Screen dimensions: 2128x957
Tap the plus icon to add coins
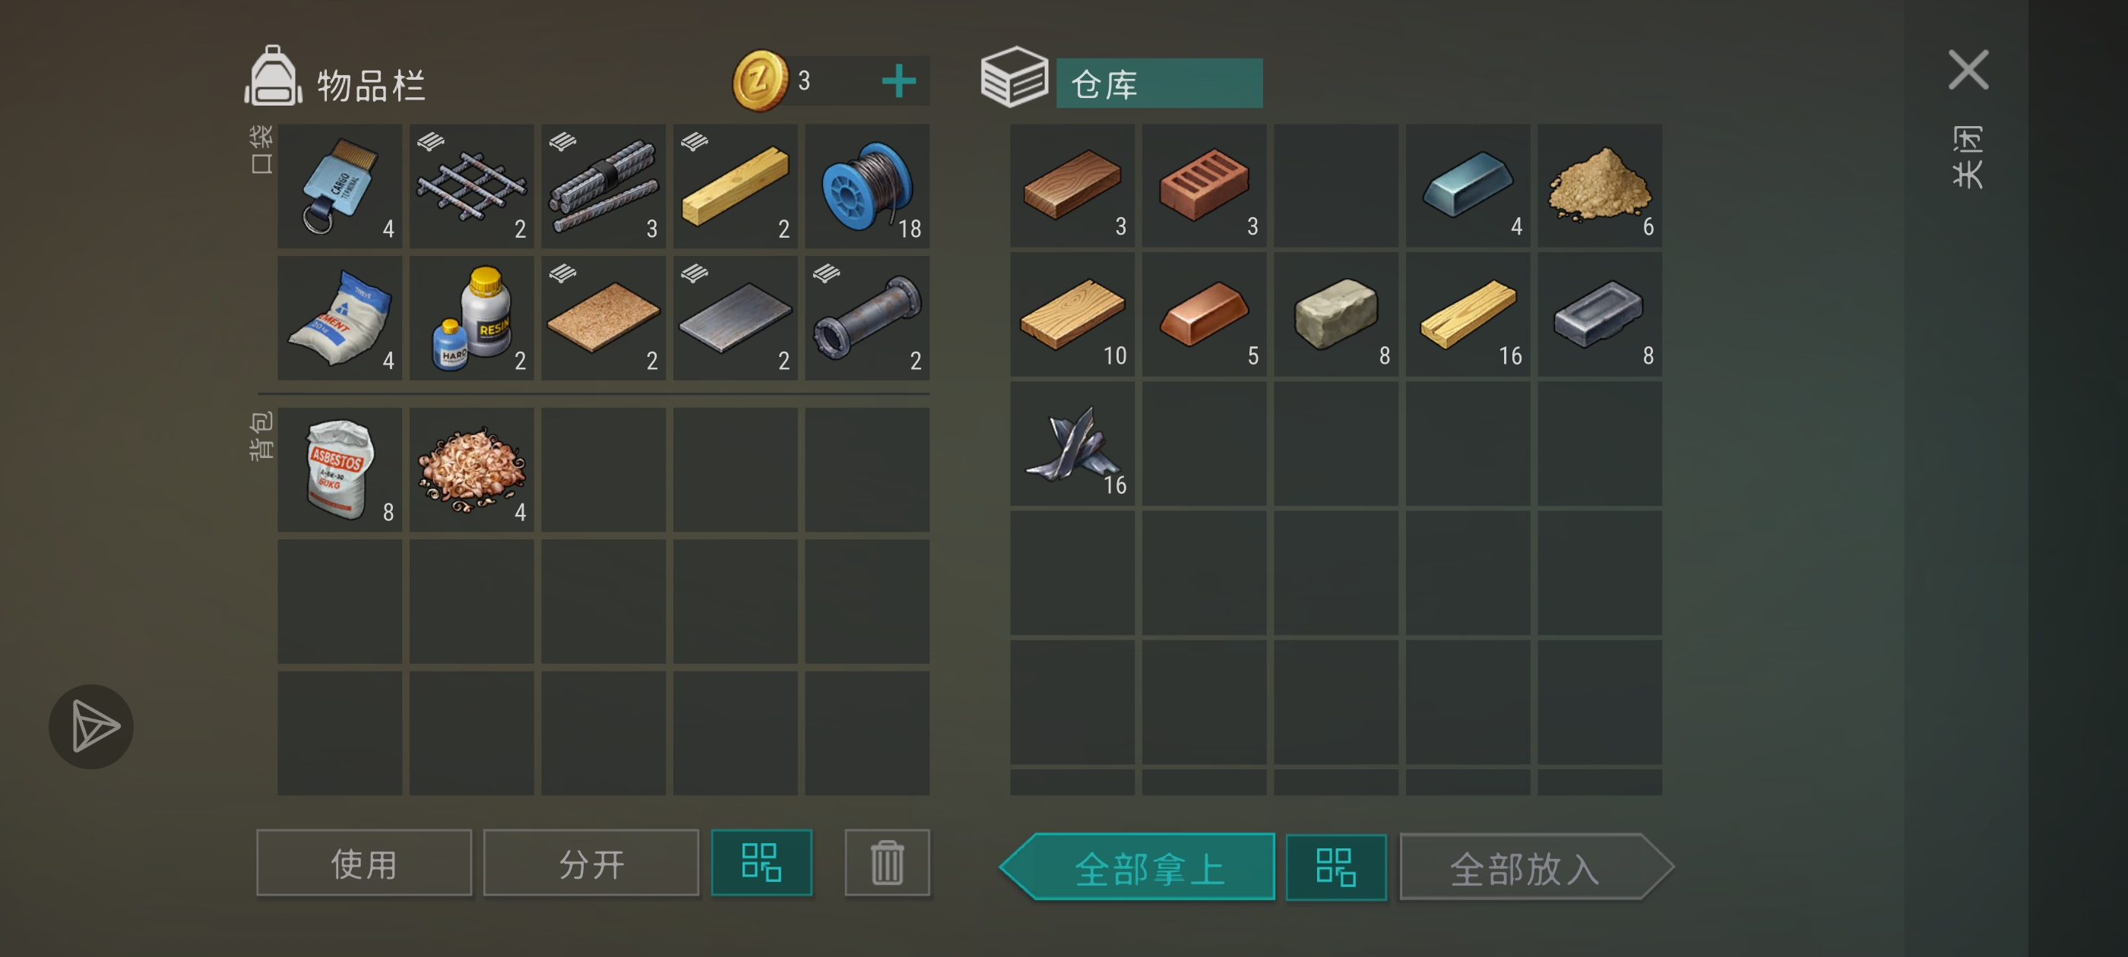click(899, 81)
